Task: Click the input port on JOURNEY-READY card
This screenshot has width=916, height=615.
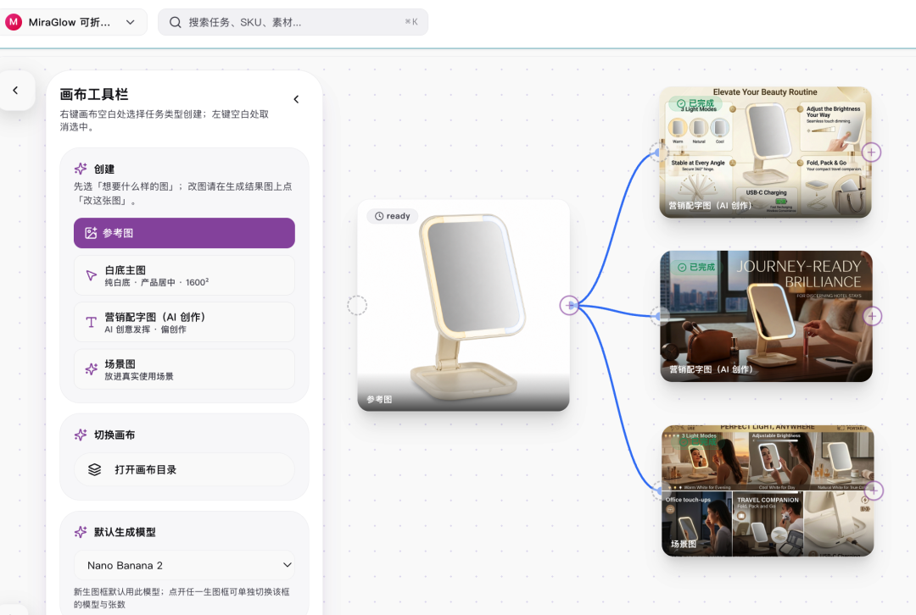Action: click(x=660, y=316)
